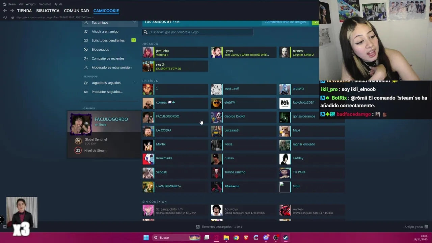Open the Ayuda menu

(58, 4)
